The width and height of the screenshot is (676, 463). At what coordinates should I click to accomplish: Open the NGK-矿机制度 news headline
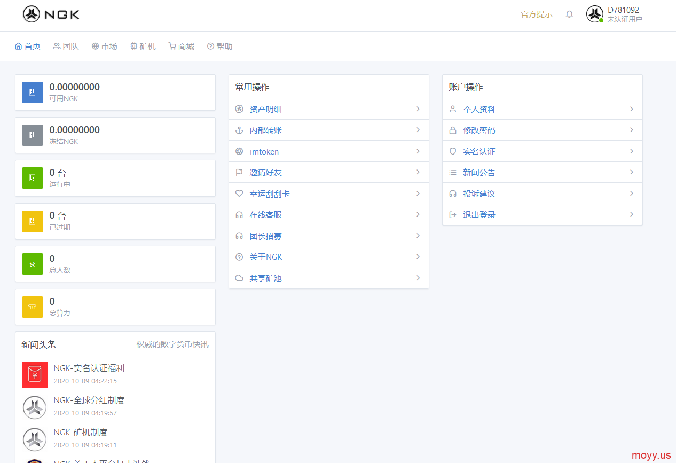[81, 433]
